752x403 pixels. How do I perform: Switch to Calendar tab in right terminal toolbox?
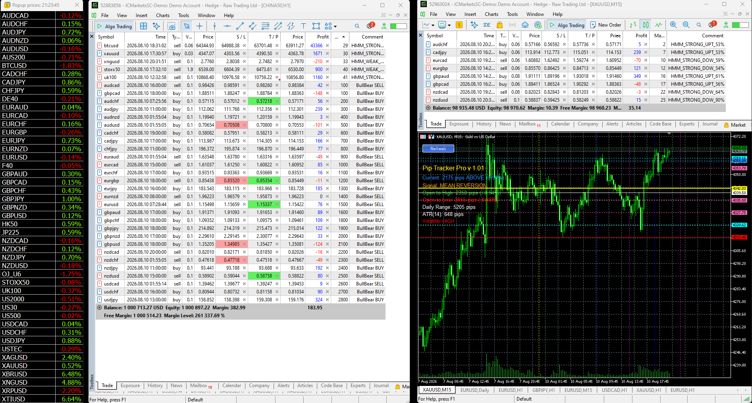point(560,124)
